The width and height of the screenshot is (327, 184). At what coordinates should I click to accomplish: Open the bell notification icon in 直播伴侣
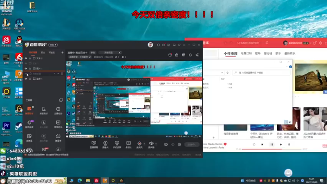click(190, 55)
